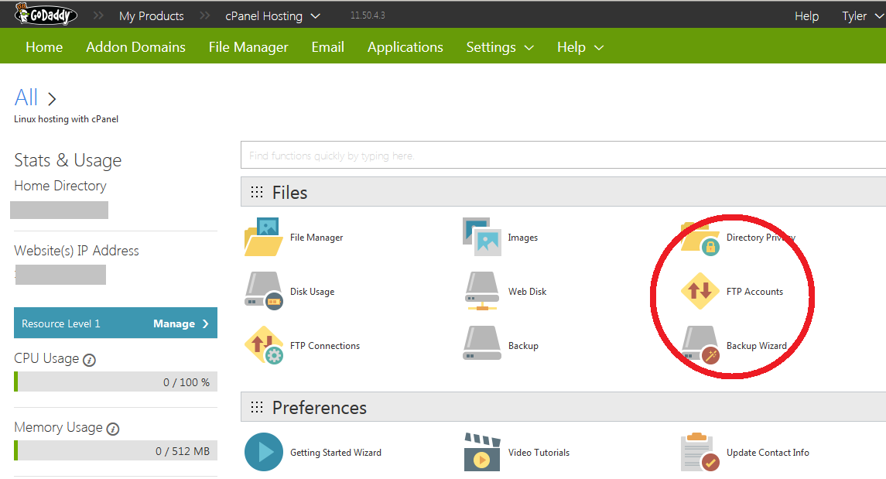Click the find functions search field

tap(563, 156)
